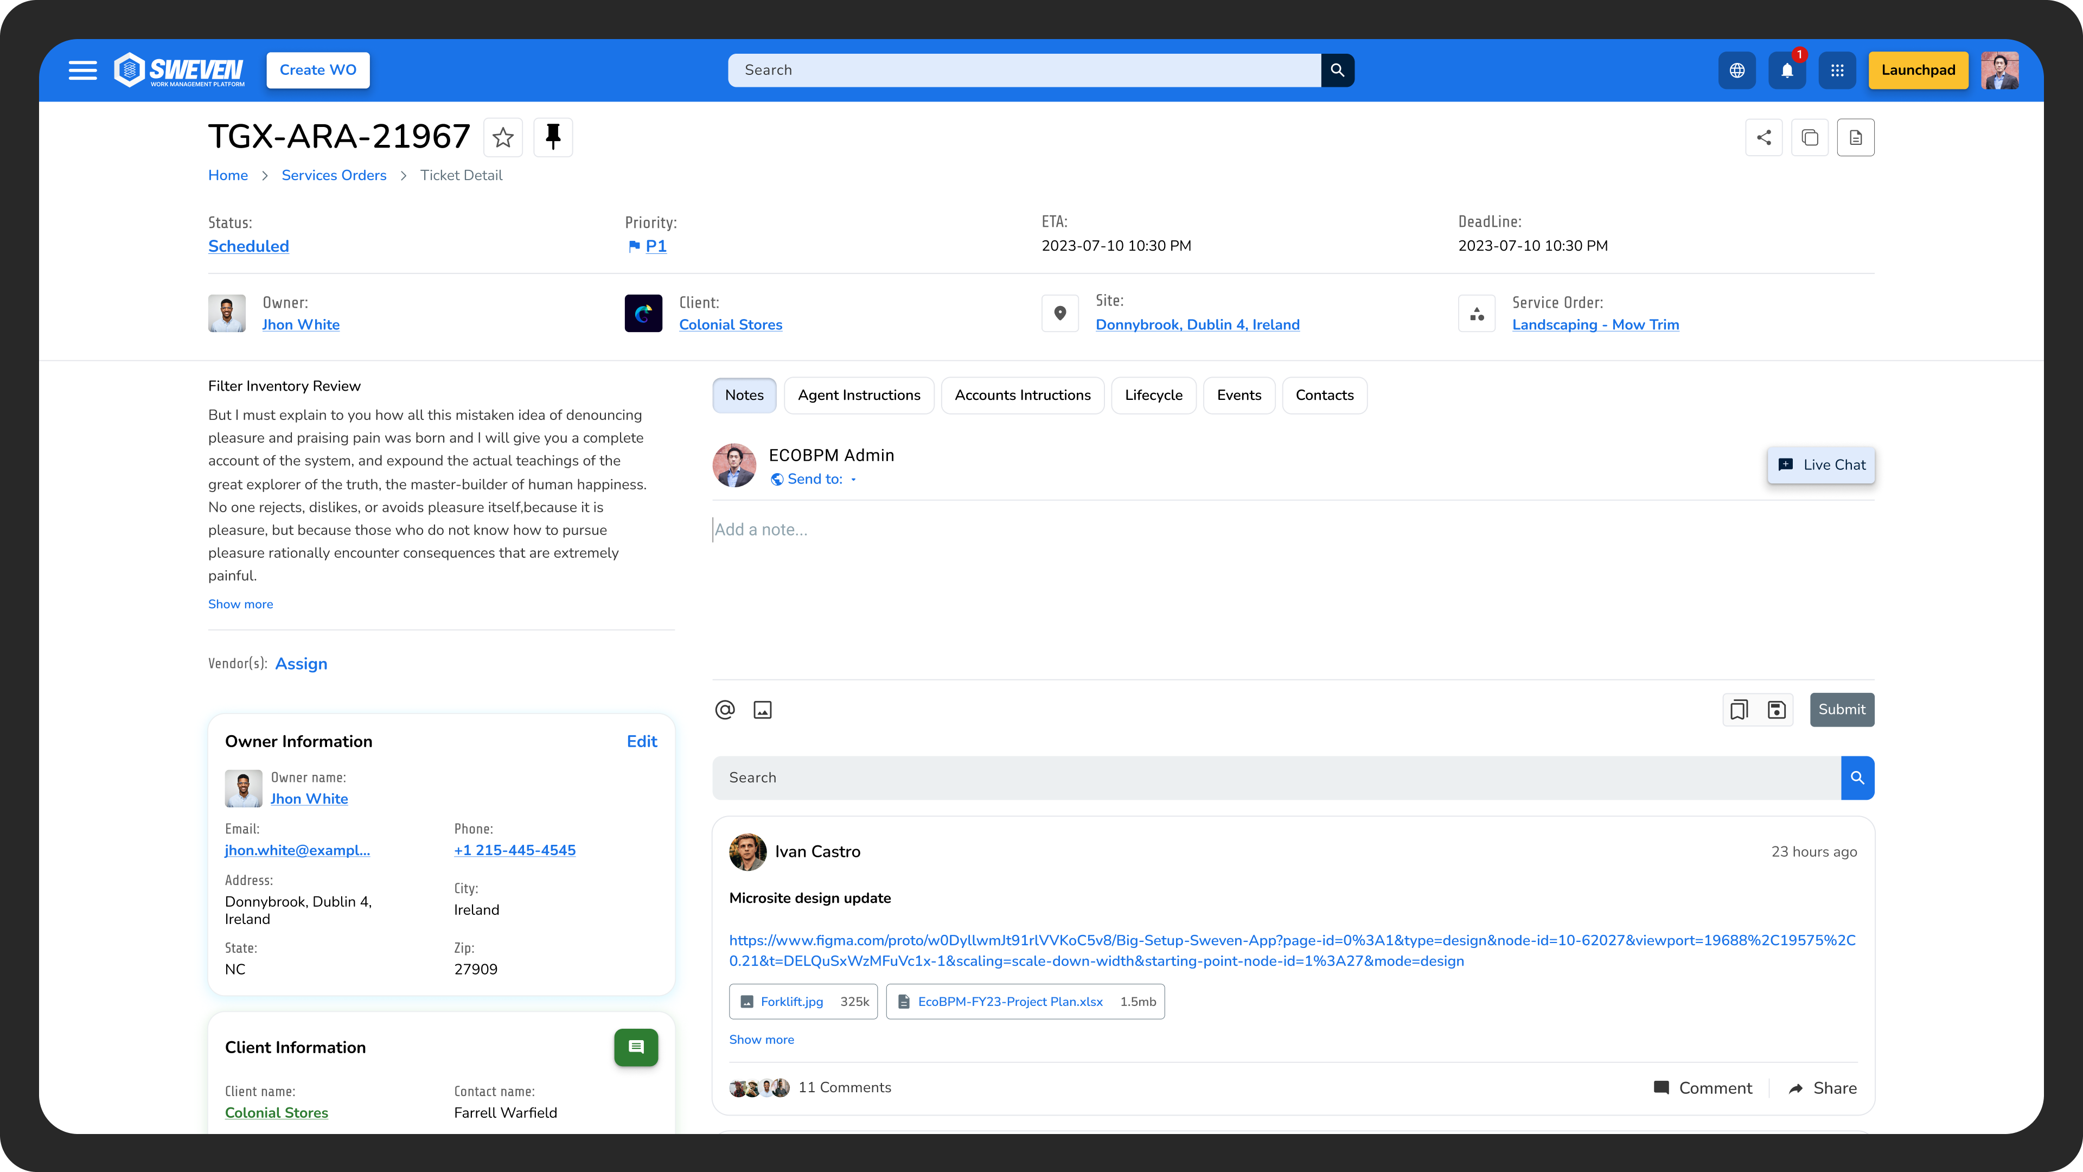Click the service order shapes icon
This screenshot has height=1172, width=2083.
1477,313
